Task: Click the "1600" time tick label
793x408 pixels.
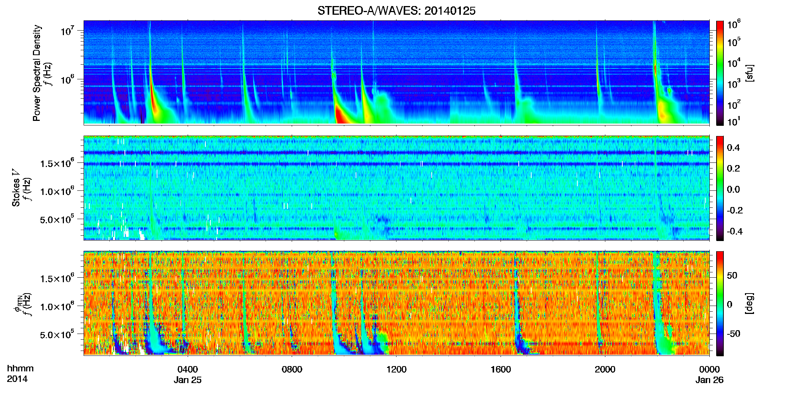Action: pyautogui.click(x=501, y=369)
